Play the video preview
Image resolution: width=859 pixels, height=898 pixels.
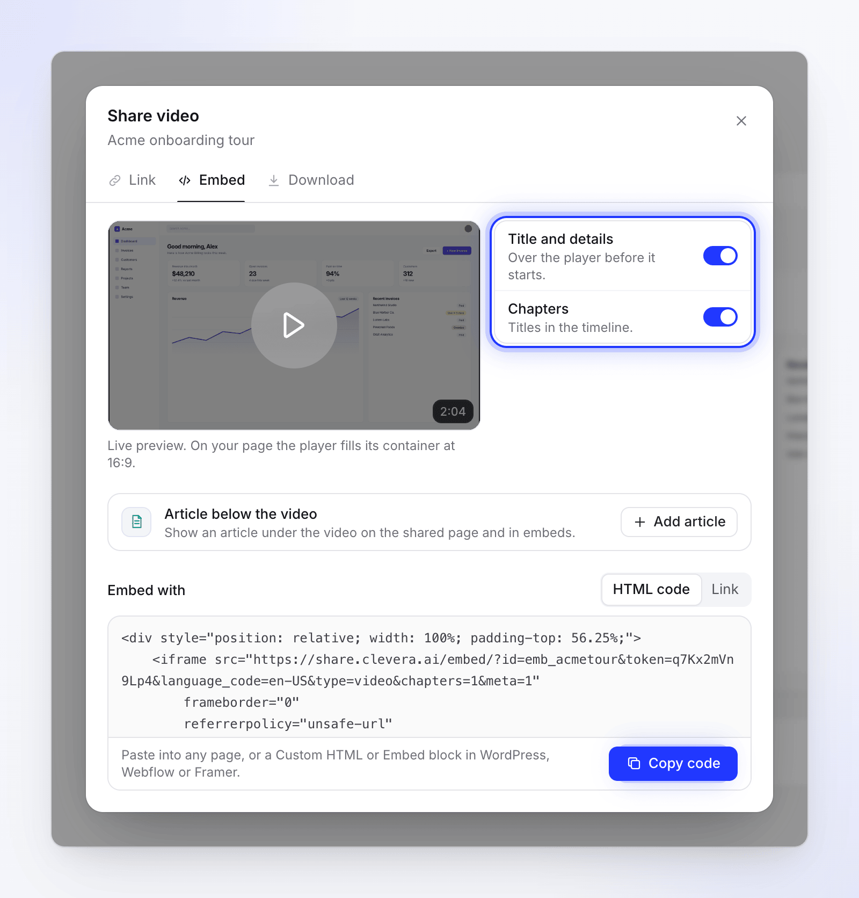pyautogui.click(x=294, y=325)
